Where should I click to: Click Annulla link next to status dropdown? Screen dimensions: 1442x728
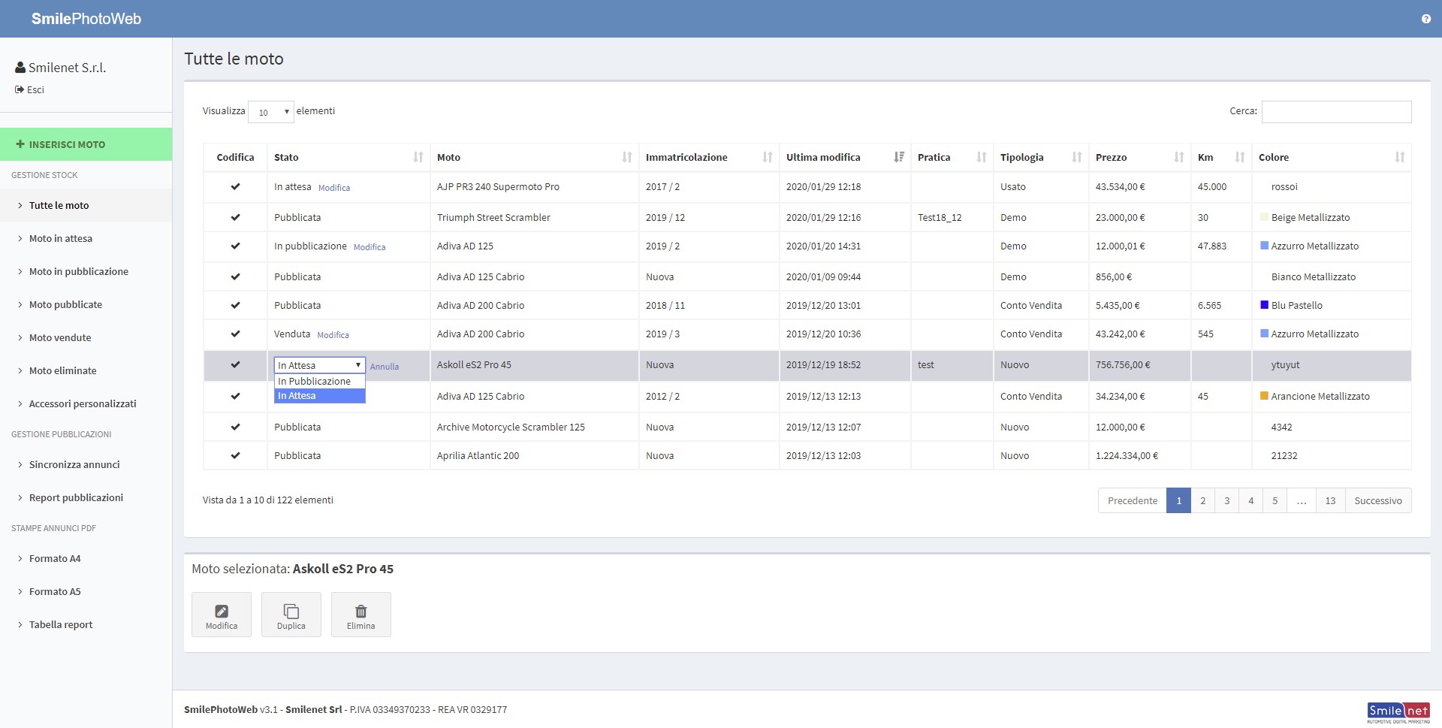pyautogui.click(x=385, y=367)
